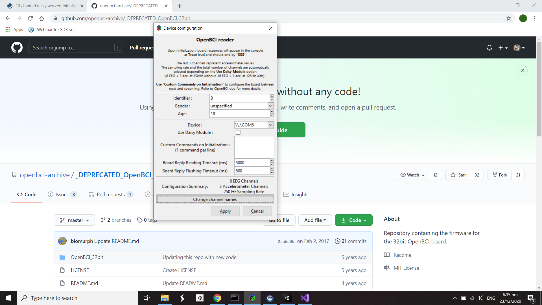The height and width of the screenshot is (305, 542).
Task: Show hidden system tray icons
Action: (x=455, y=298)
